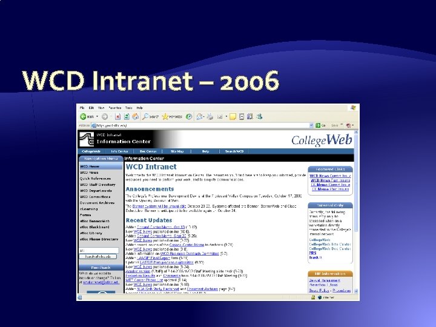Click the scrollbar down arrow
Screen dimensions: 436x327
click(x=356, y=291)
